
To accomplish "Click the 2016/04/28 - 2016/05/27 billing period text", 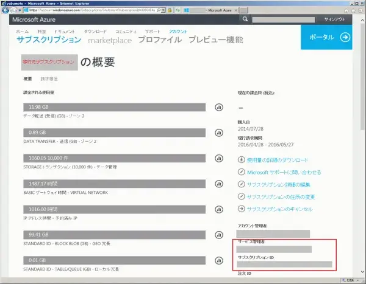I will pos(265,145).
